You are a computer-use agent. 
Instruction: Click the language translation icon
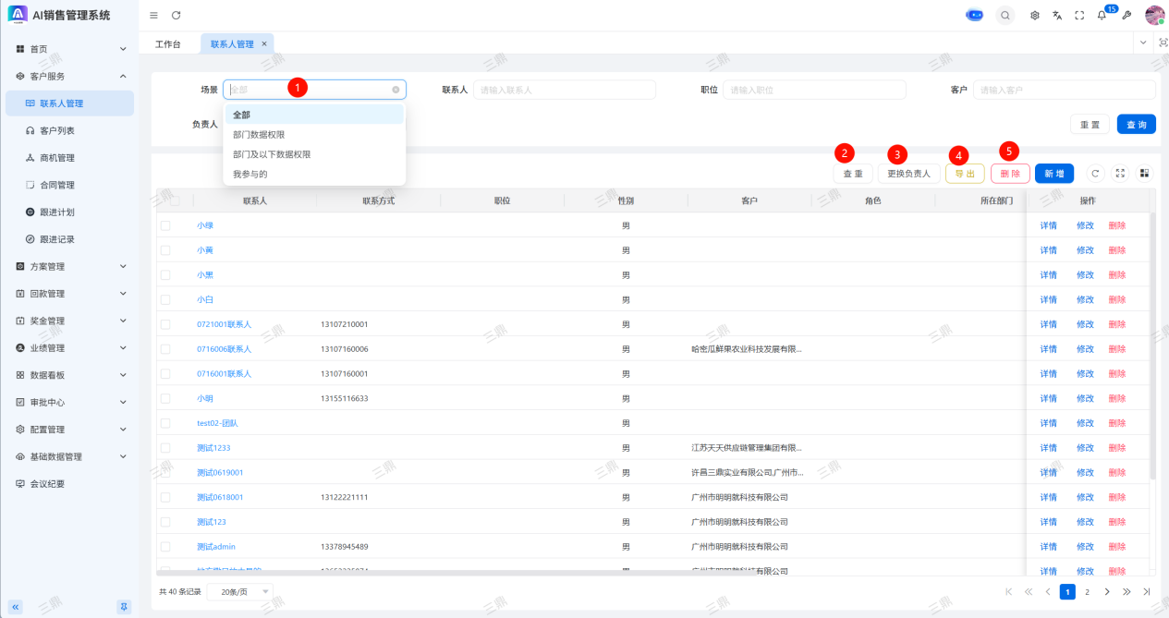pyautogui.click(x=1057, y=15)
